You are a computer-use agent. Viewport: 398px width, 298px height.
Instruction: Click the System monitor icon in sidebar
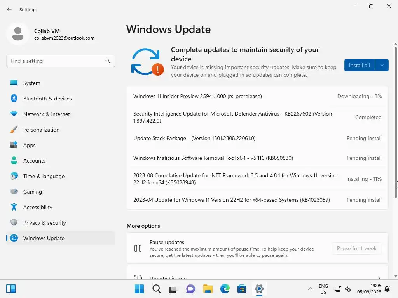click(x=14, y=83)
